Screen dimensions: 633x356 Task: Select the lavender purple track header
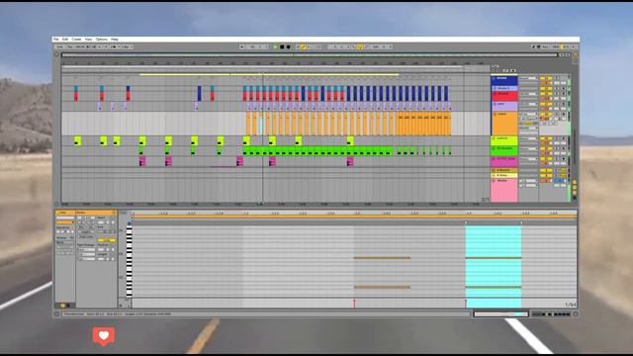click(504, 106)
